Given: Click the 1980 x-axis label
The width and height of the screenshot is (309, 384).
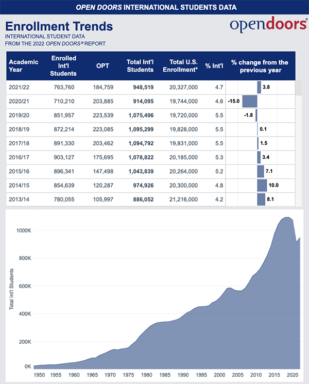Looking at the screenshot, I should tap(147, 375).
